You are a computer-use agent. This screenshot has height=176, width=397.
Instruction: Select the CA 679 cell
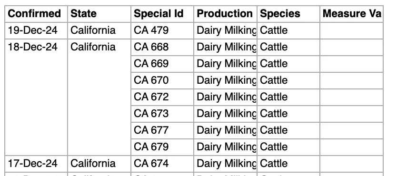pos(162,147)
